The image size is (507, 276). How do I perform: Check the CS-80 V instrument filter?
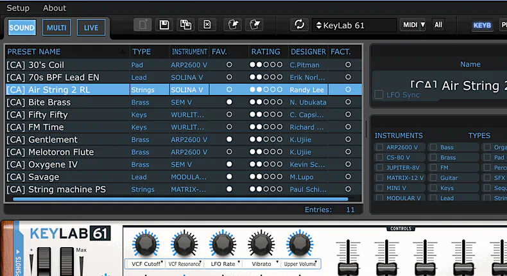click(379, 157)
